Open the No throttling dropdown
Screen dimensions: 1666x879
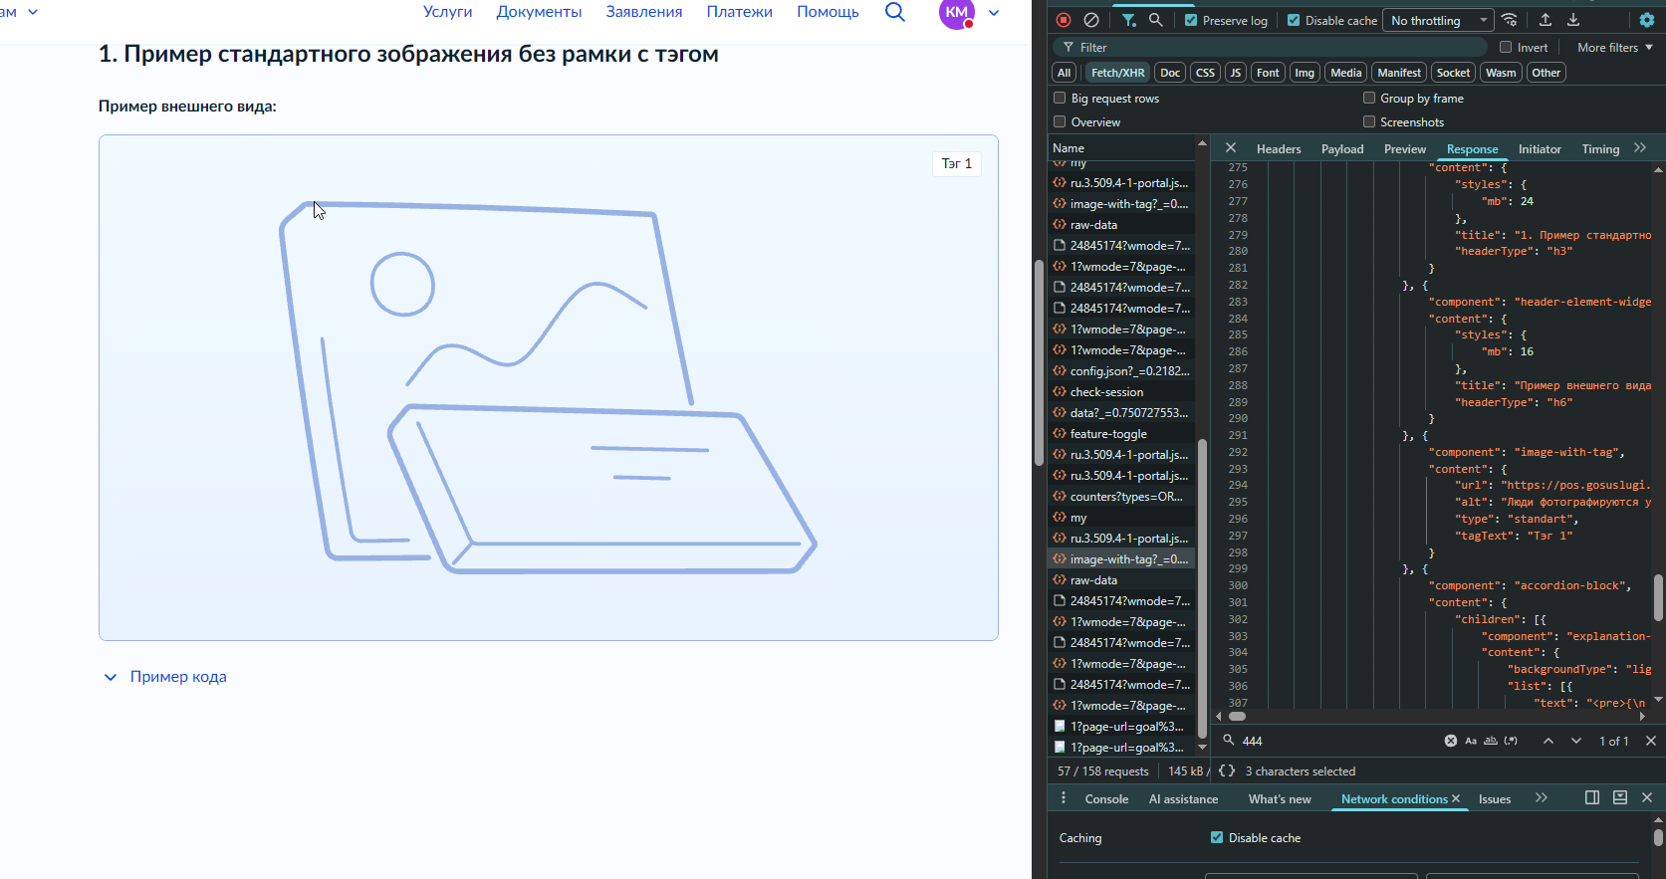point(1438,20)
